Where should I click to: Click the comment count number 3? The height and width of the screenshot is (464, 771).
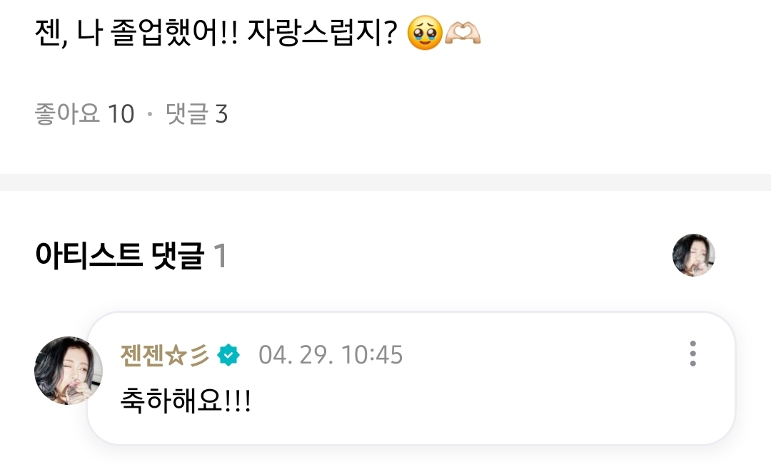pyautogui.click(x=221, y=115)
